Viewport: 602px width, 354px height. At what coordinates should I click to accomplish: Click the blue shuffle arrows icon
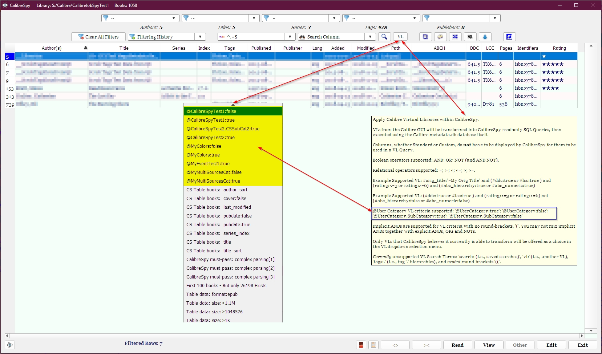[455, 37]
